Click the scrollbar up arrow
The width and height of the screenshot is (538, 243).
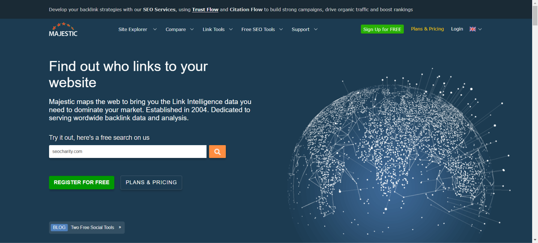point(535,3)
